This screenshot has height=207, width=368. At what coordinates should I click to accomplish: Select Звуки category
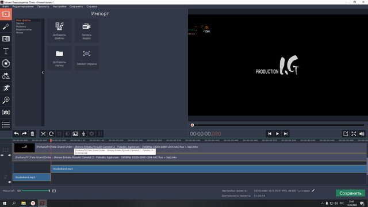point(20,24)
